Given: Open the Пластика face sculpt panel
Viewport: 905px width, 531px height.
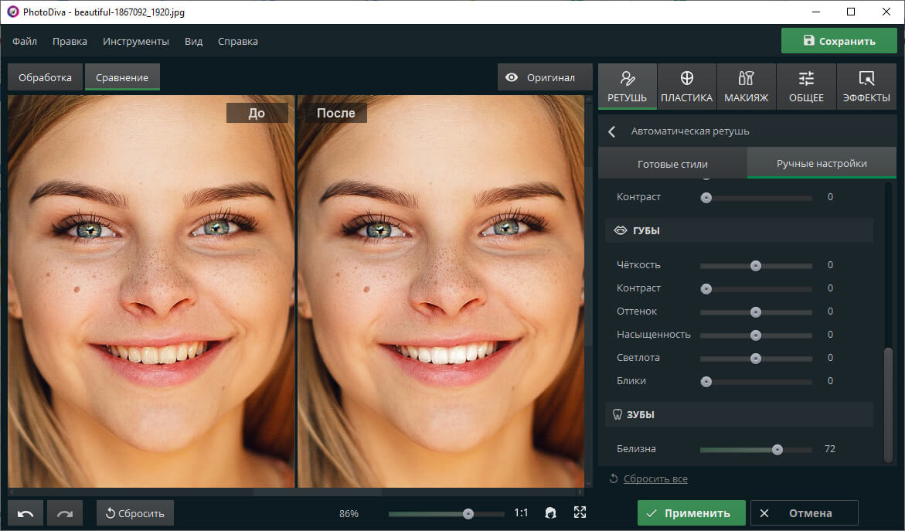Looking at the screenshot, I should click(686, 87).
